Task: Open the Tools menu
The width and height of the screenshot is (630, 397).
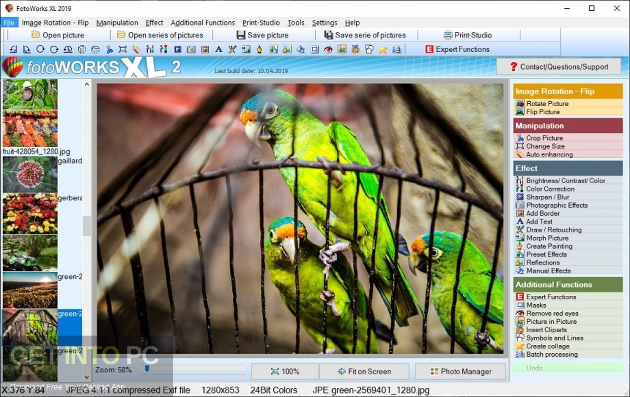Action: tap(296, 23)
